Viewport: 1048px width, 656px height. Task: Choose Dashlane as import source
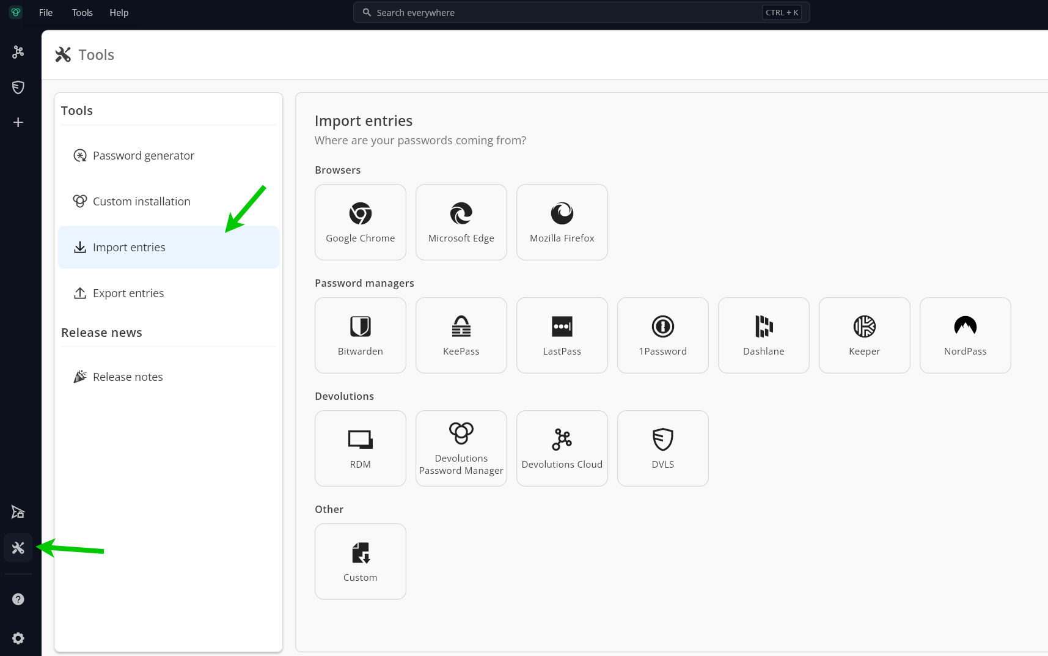click(764, 336)
